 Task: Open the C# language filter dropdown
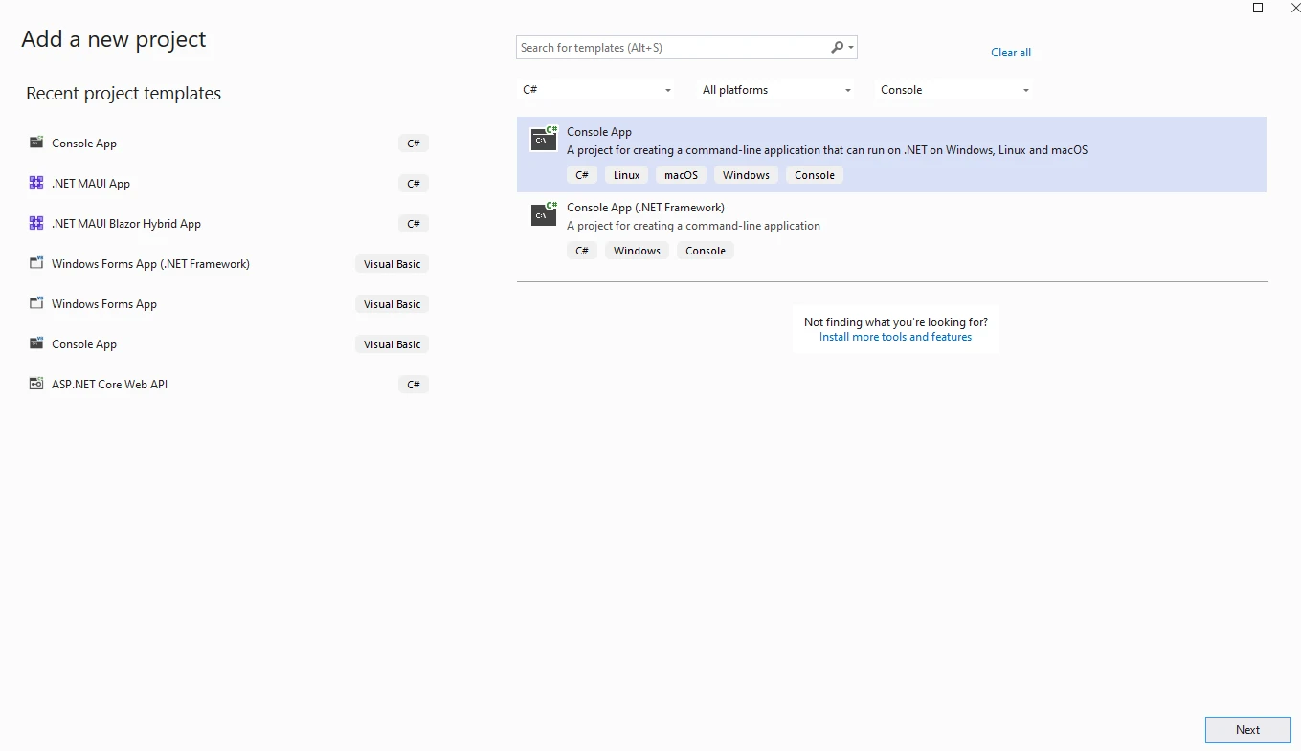596,90
